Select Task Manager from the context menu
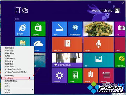Screen dimensions: 126x95 click(x=10, y=76)
